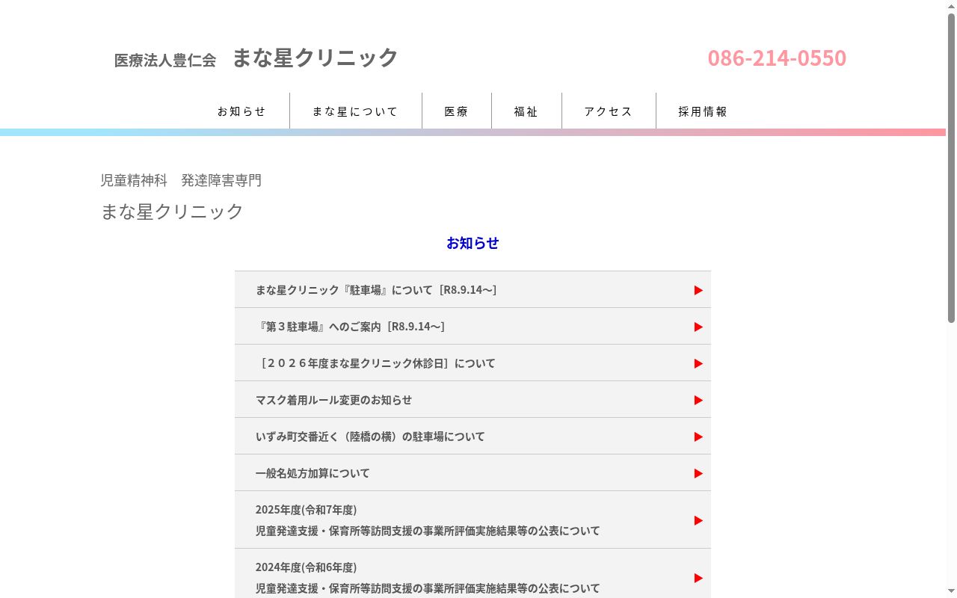Open notice 『第３駐車場』へのご案内

click(473, 327)
